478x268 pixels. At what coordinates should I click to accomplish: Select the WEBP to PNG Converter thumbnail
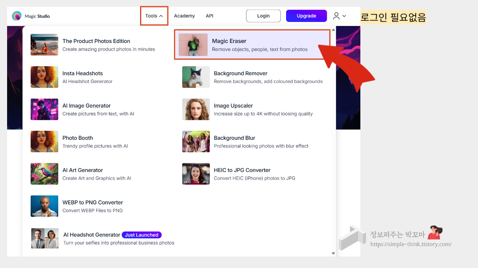click(44, 206)
